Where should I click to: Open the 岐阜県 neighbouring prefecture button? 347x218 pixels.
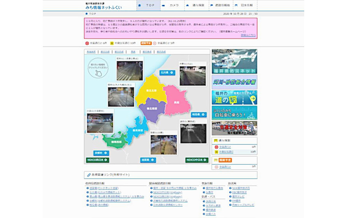199,114
